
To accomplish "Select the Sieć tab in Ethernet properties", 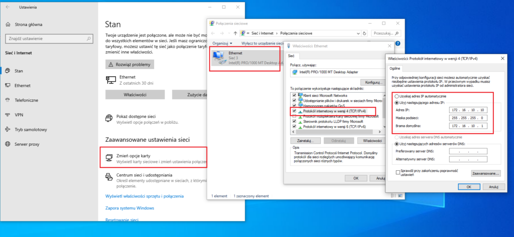I will click(x=291, y=57).
